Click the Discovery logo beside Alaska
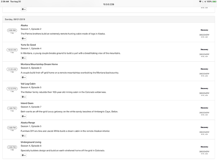The width and height of the screenshot is (217, 162). click(204, 30)
